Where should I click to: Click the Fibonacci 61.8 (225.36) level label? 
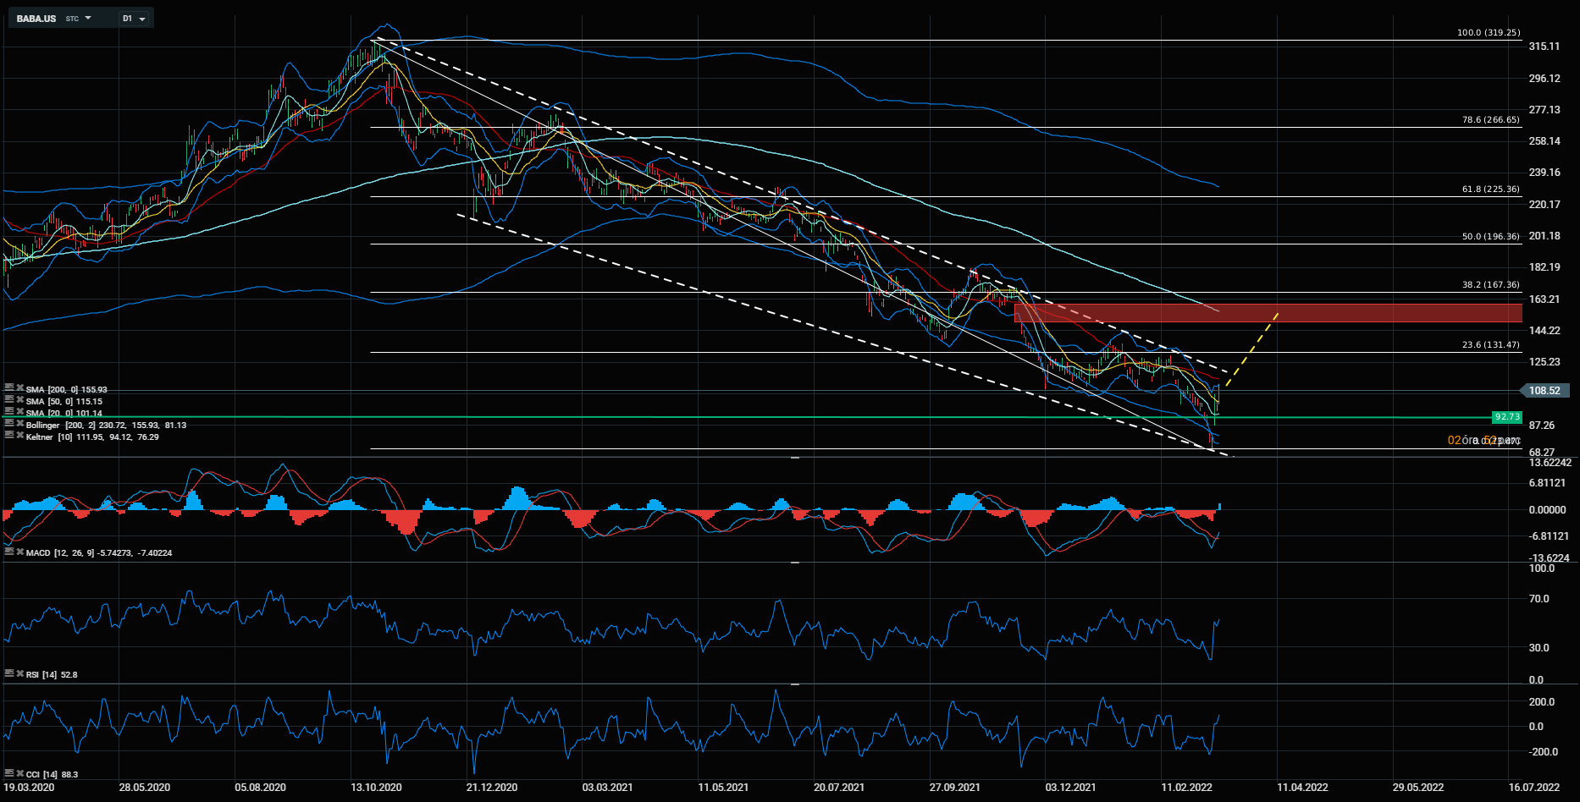pos(1490,190)
